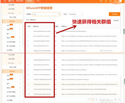Select 联系人搜索 under WhatsApp
Viewport: 125px width, 103px height.
(x=13, y=17)
